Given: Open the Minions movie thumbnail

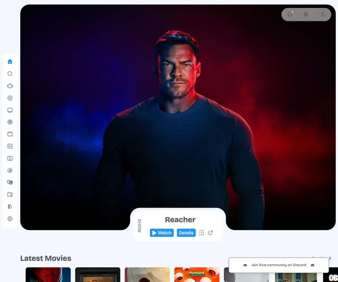Looking at the screenshot, I should pos(197,275).
